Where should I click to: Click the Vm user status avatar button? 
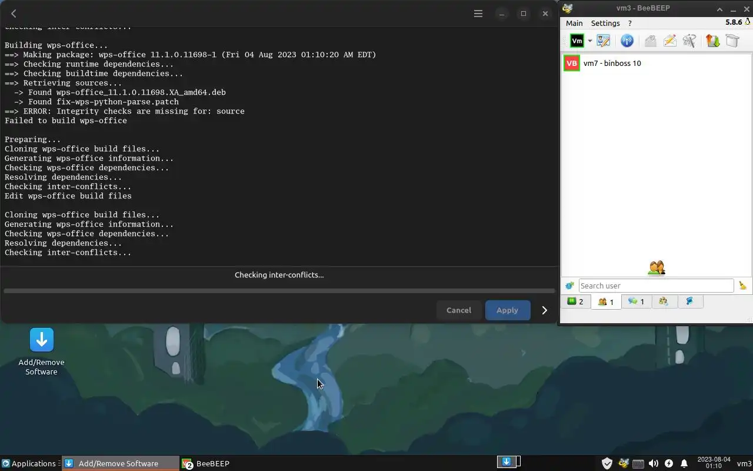(577, 41)
